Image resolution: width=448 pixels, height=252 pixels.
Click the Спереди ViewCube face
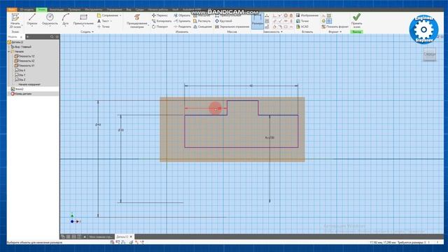point(429,54)
